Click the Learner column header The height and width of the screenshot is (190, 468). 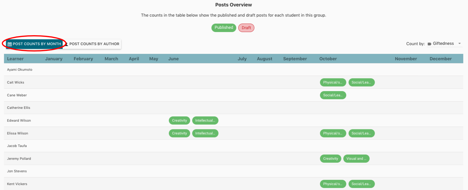point(15,59)
